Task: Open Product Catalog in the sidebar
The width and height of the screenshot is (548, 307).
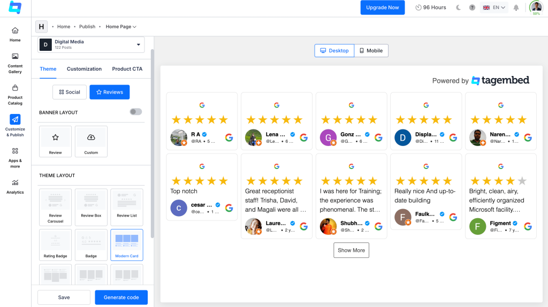Action: coord(15,95)
